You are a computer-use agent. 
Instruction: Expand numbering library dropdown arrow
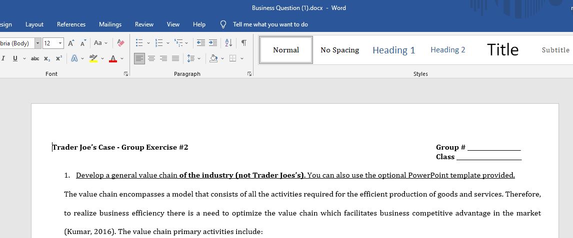(x=167, y=43)
